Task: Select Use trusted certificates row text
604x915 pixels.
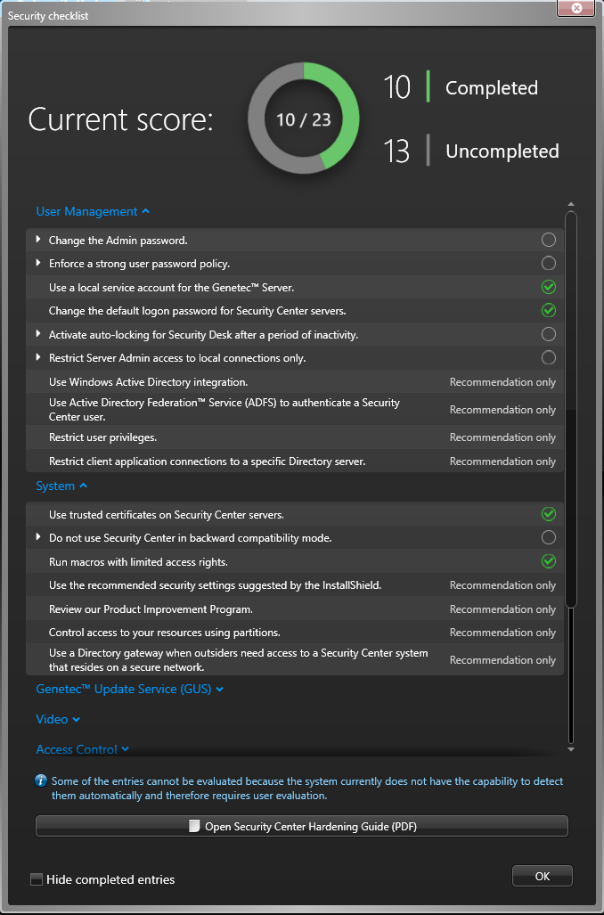Action: (167, 515)
